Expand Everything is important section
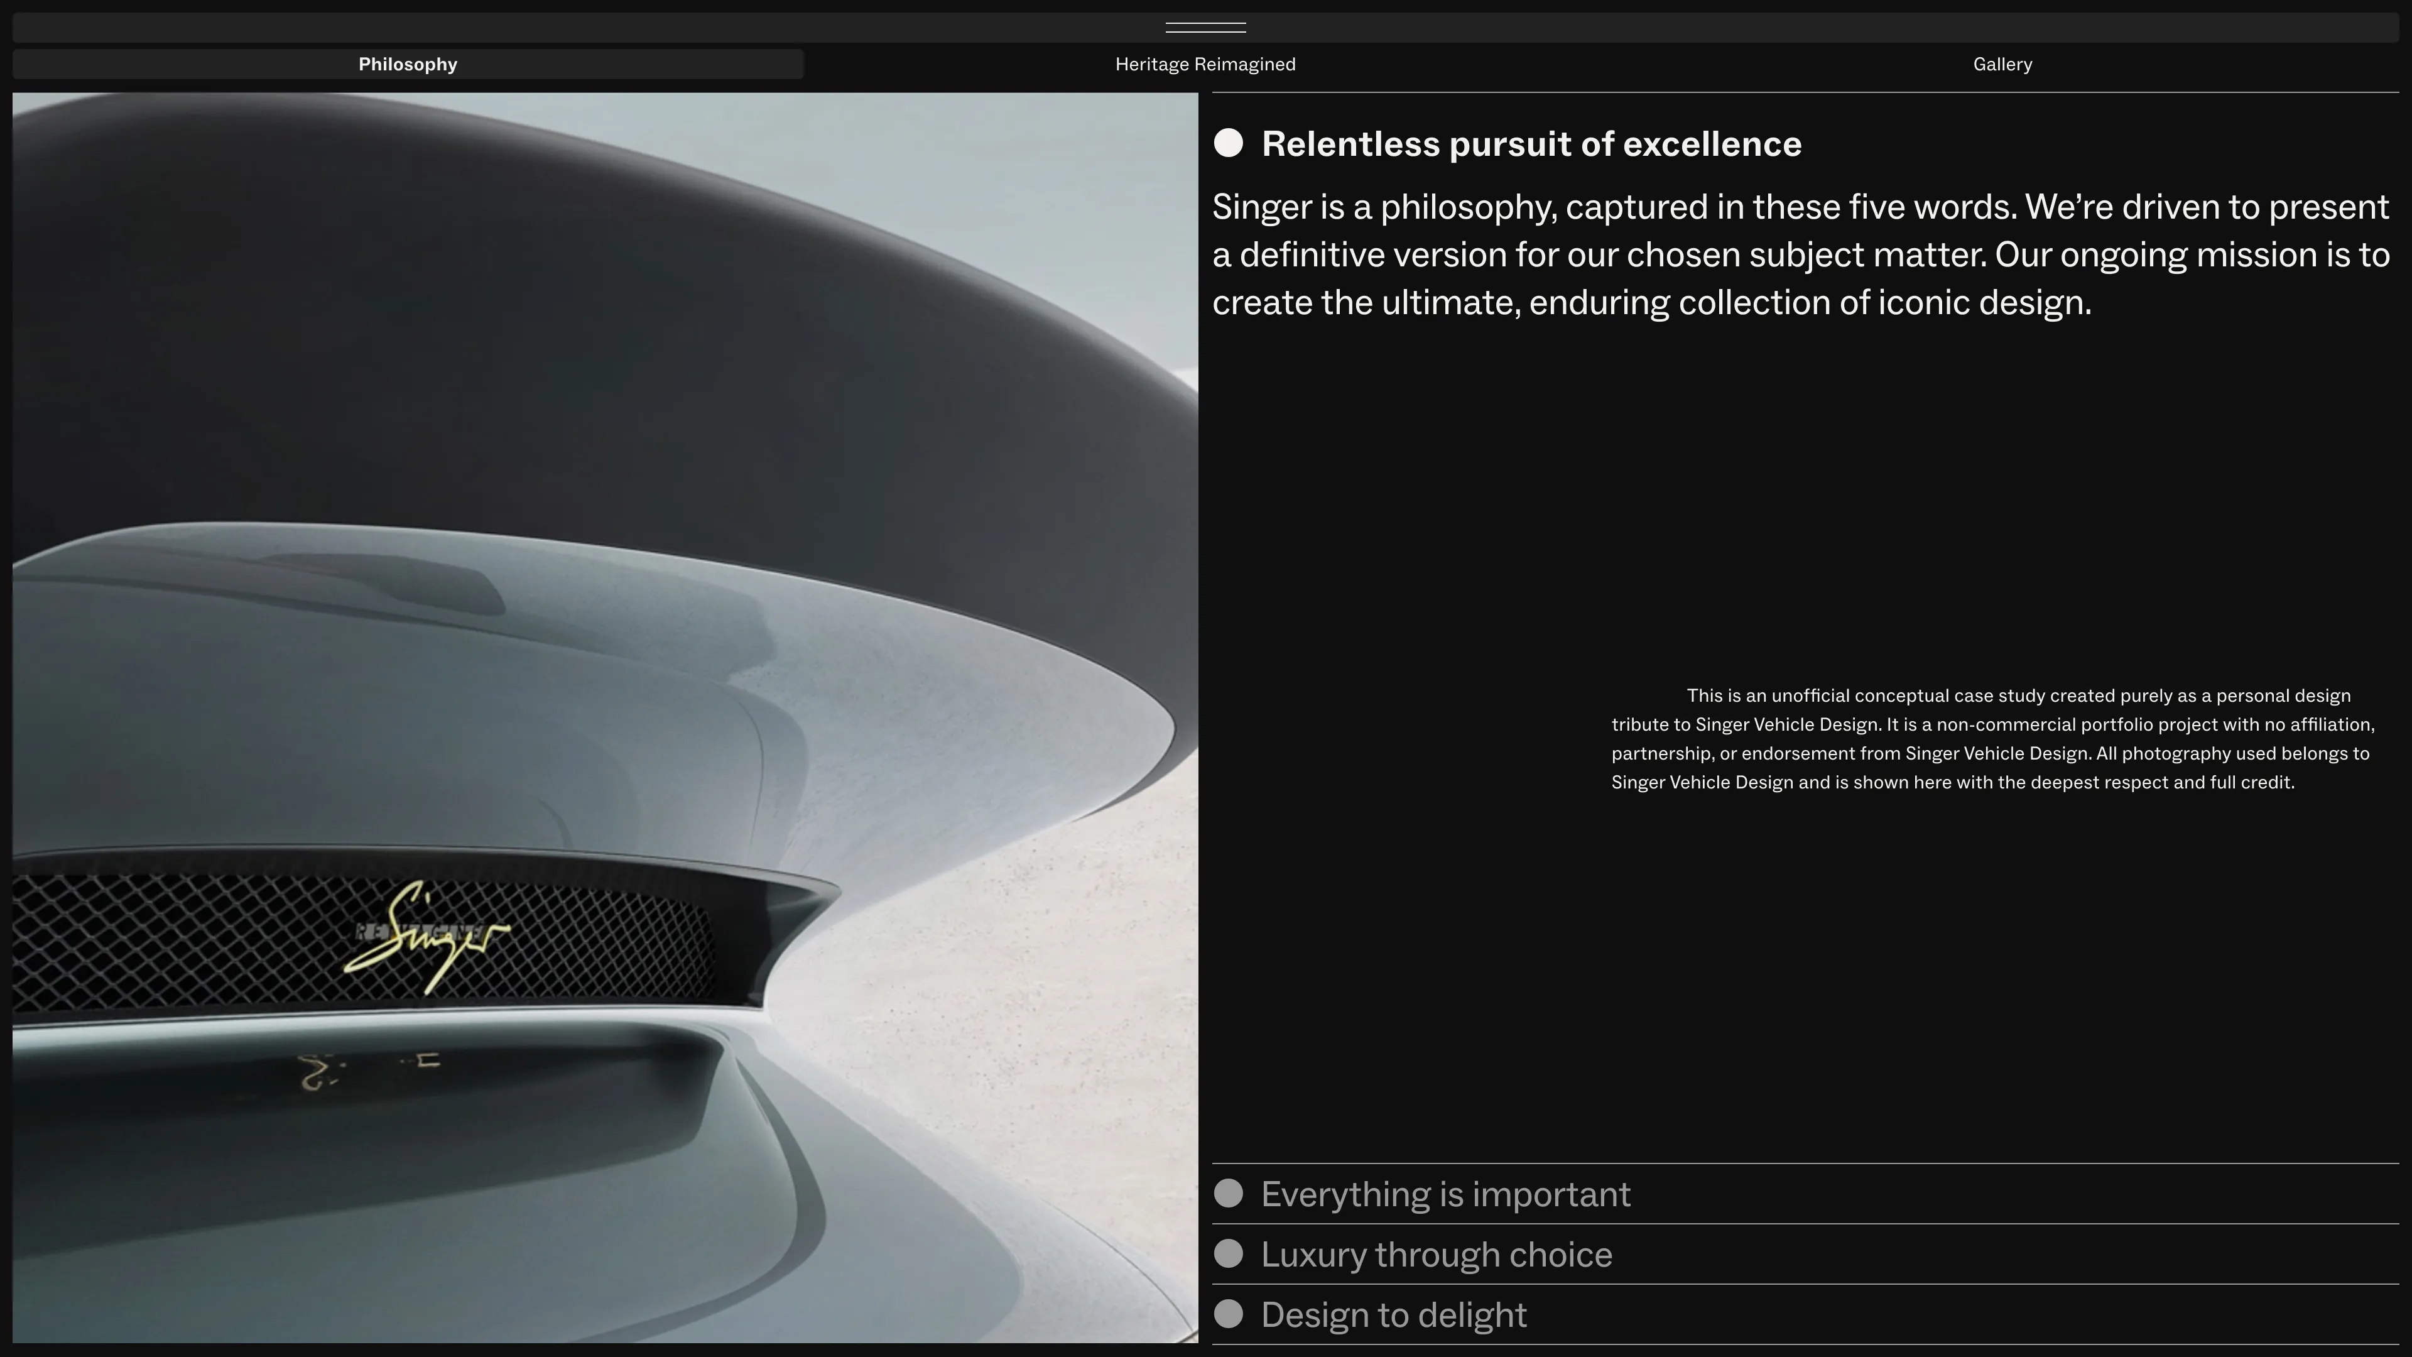2412x1357 pixels. (x=1805, y=1194)
